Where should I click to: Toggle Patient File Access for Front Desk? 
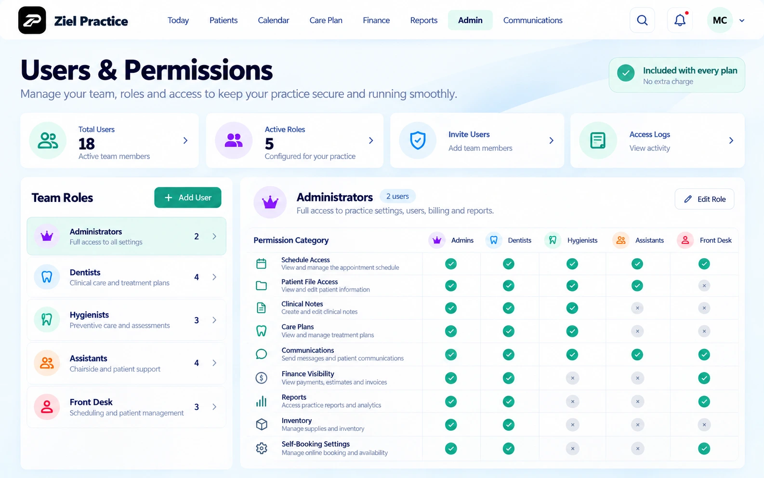(x=704, y=286)
